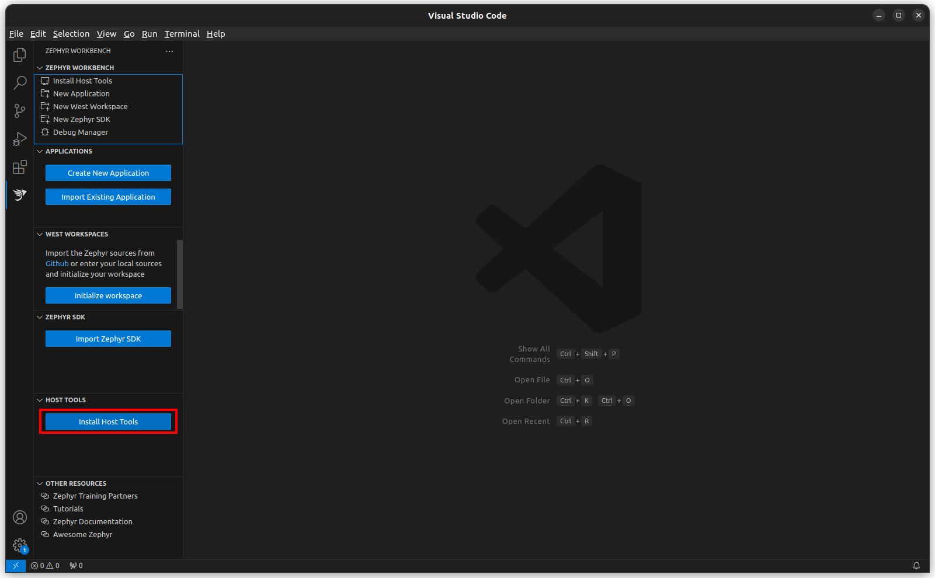Open the Help menu
Screen dimensions: 935x578
(x=215, y=33)
